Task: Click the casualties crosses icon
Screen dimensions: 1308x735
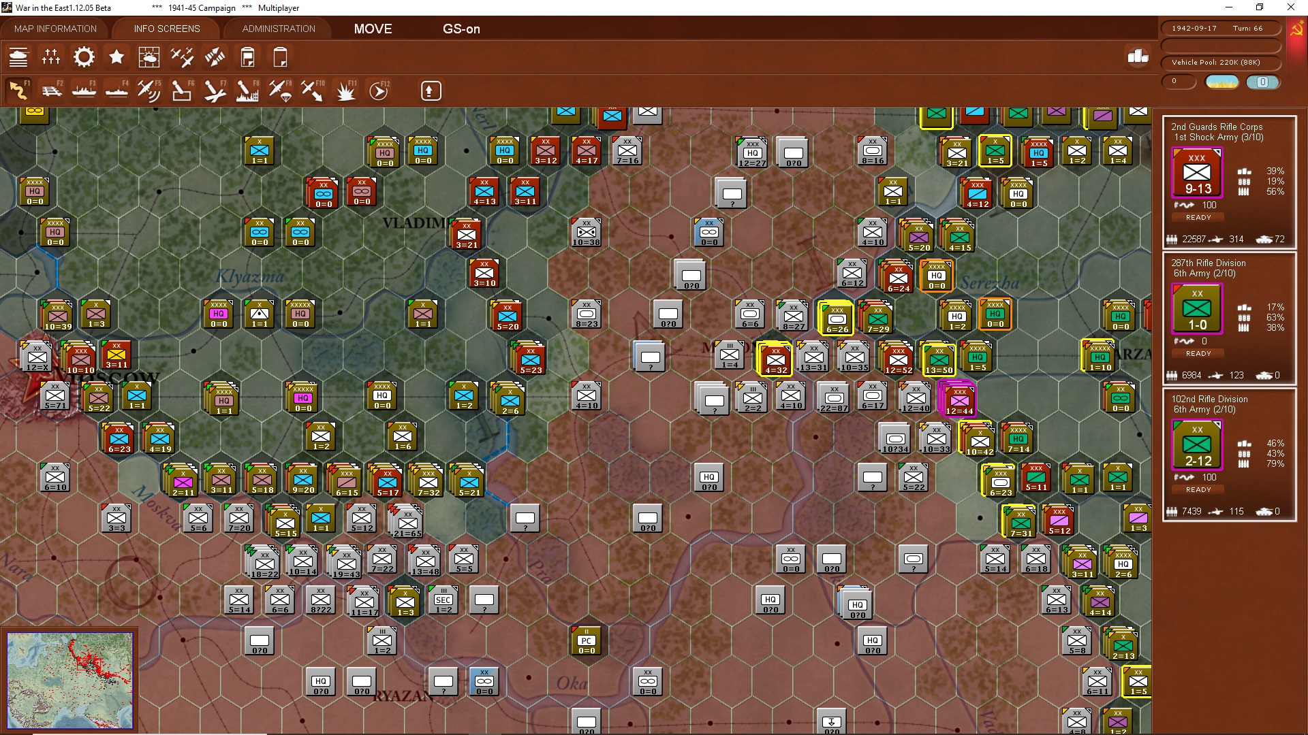Action: point(51,57)
